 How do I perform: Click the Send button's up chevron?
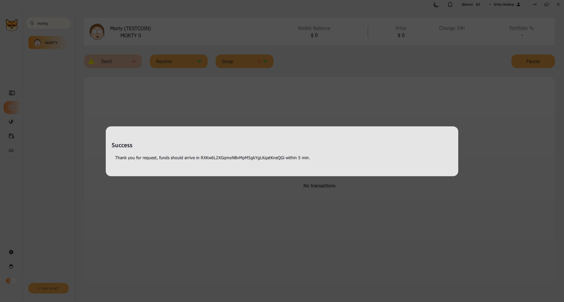pyautogui.click(x=134, y=61)
